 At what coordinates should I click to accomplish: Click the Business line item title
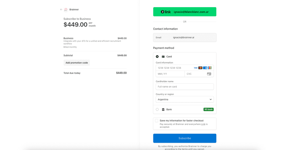click(68, 38)
